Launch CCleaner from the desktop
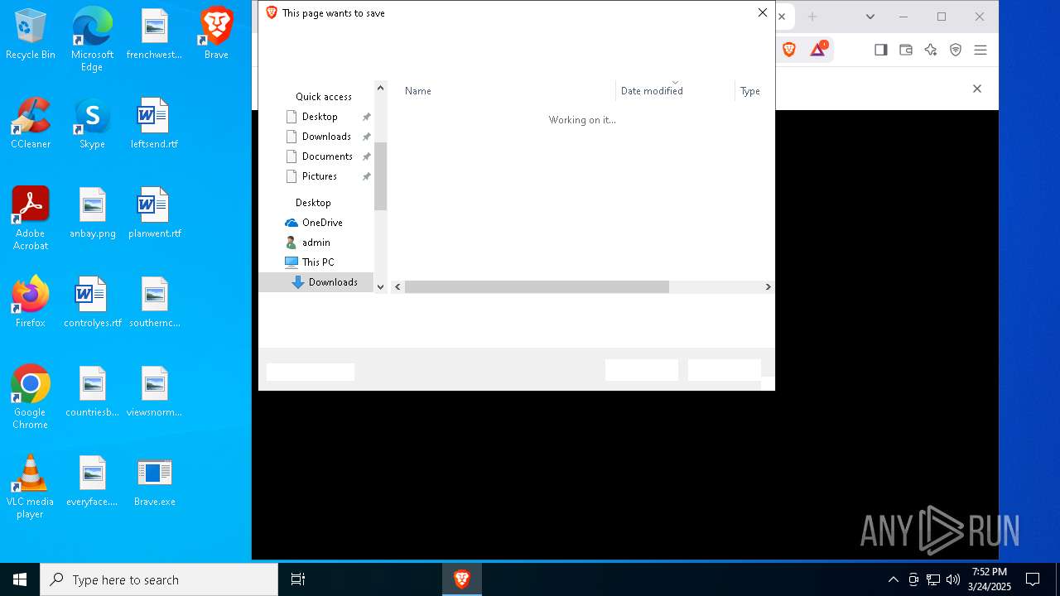 coord(31,123)
